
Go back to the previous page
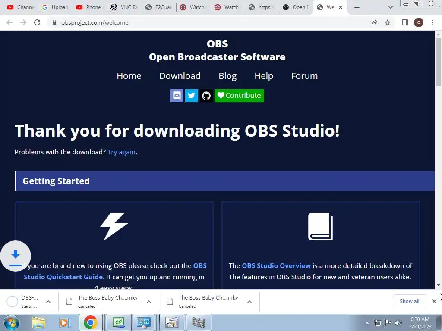coord(9,22)
